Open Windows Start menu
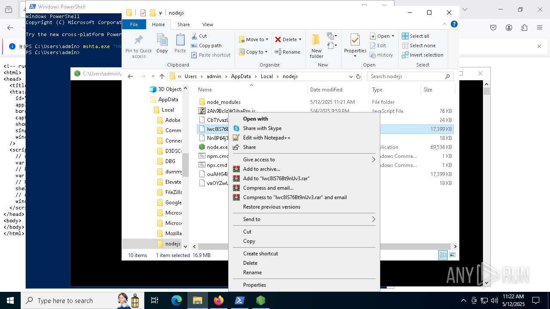The height and width of the screenshot is (309, 550). (10, 300)
